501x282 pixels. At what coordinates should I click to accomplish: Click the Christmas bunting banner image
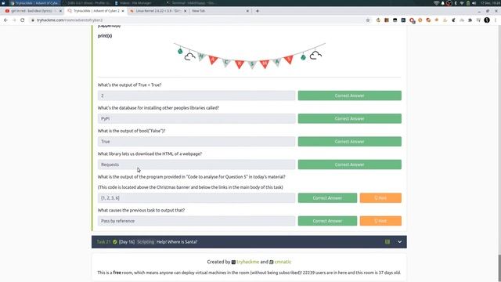(250, 56)
